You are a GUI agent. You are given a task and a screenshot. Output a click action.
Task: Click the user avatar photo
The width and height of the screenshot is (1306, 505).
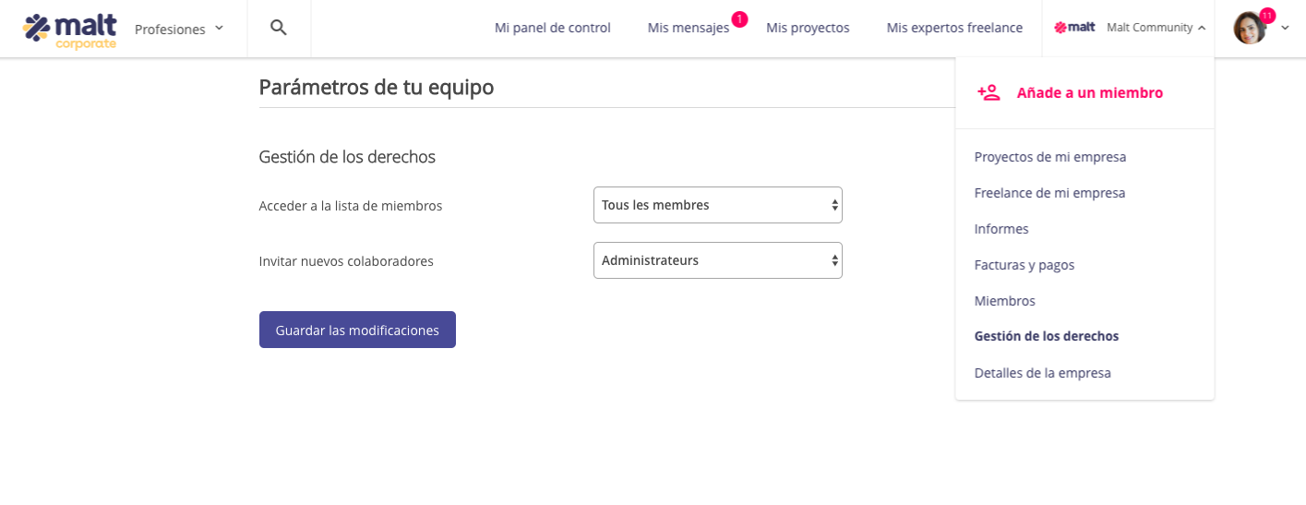(1250, 28)
